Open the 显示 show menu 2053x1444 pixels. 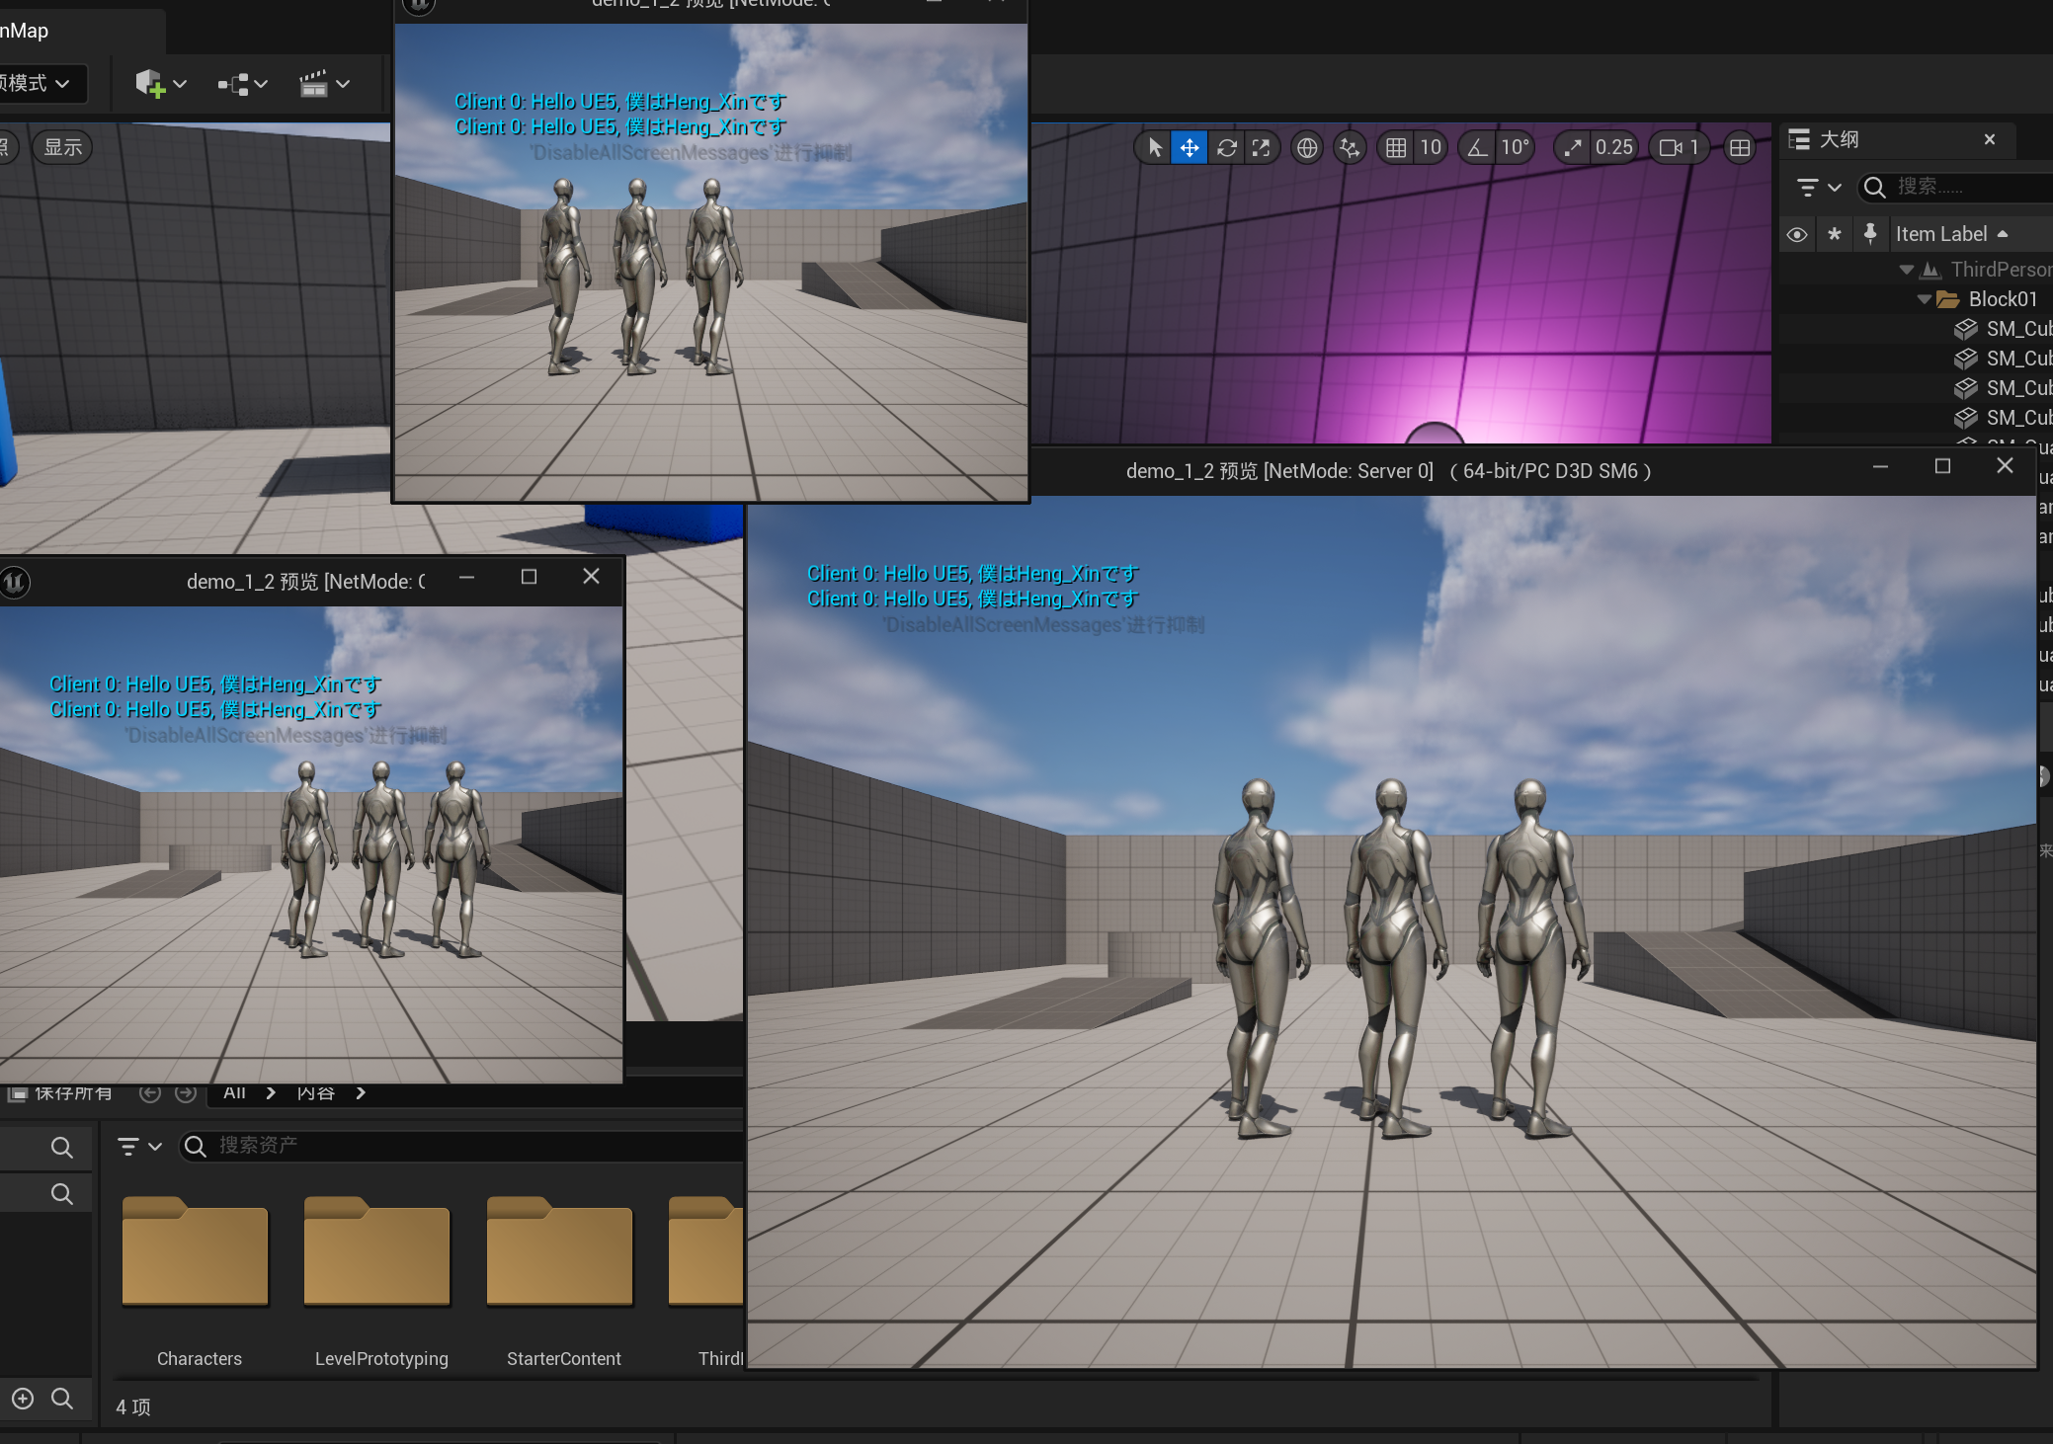(63, 147)
